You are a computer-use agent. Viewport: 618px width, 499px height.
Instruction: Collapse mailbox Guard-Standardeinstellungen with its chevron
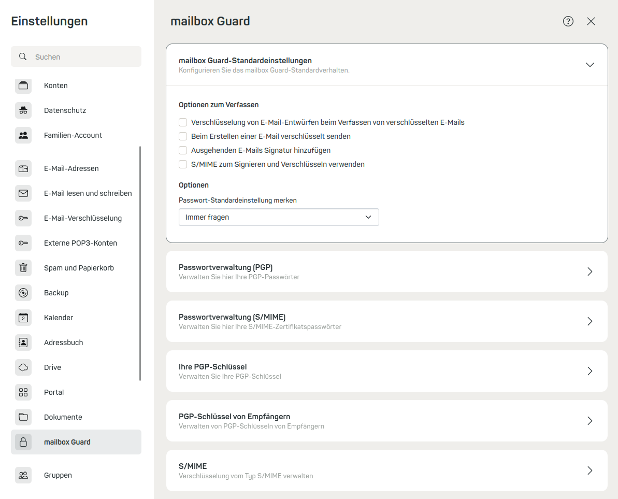coord(590,65)
